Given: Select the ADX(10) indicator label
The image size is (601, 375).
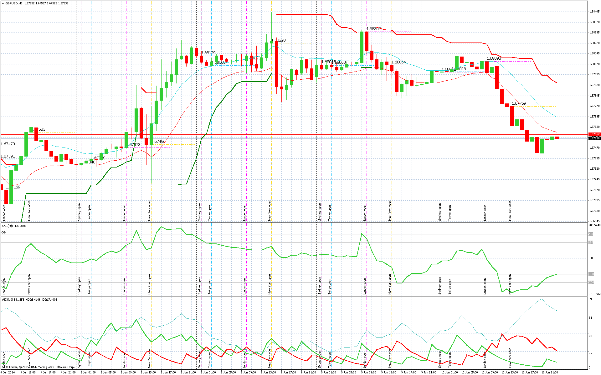Looking at the screenshot, I should point(8,299).
